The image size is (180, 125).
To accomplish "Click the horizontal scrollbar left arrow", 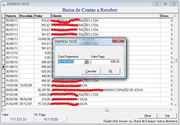I will (x=4, y=110).
